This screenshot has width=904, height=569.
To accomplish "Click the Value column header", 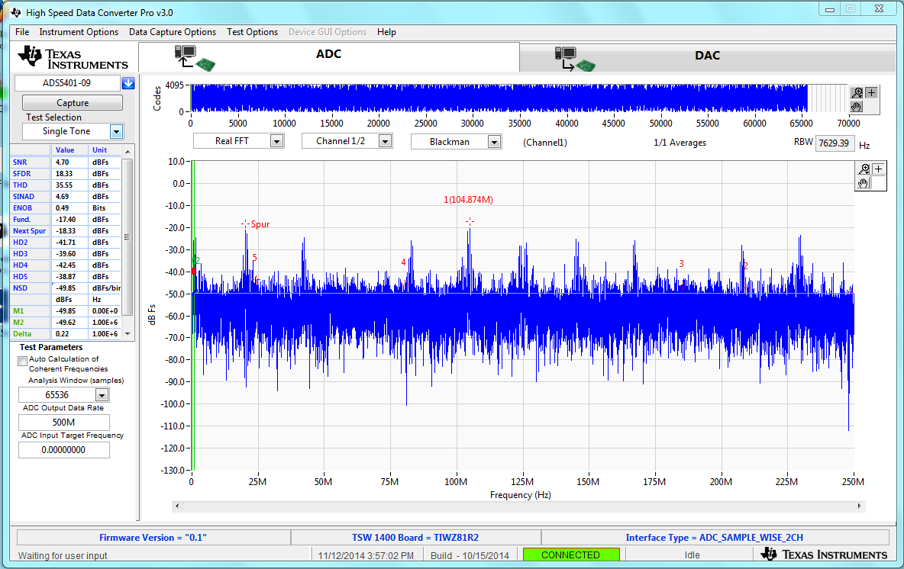I will coord(65,150).
